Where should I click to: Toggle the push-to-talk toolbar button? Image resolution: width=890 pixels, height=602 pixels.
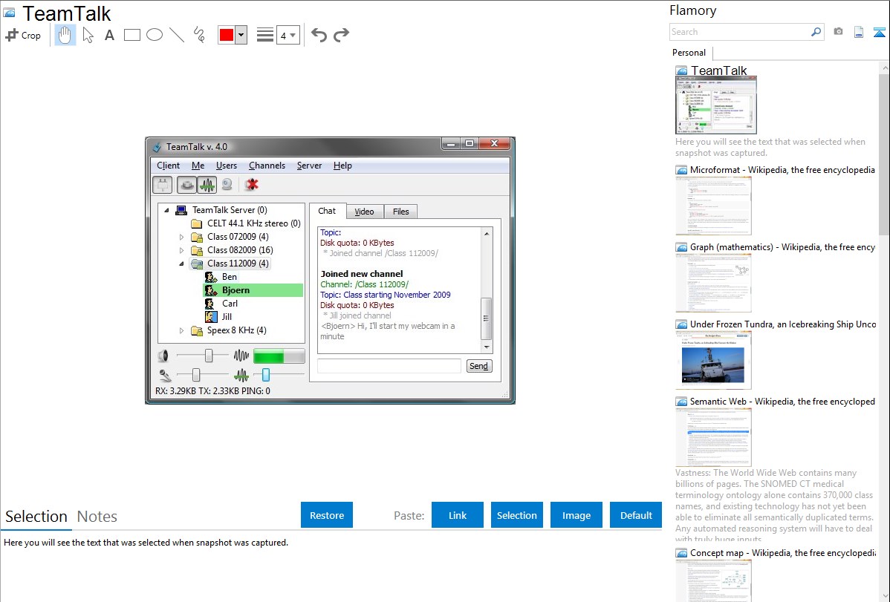pyautogui.click(x=186, y=185)
